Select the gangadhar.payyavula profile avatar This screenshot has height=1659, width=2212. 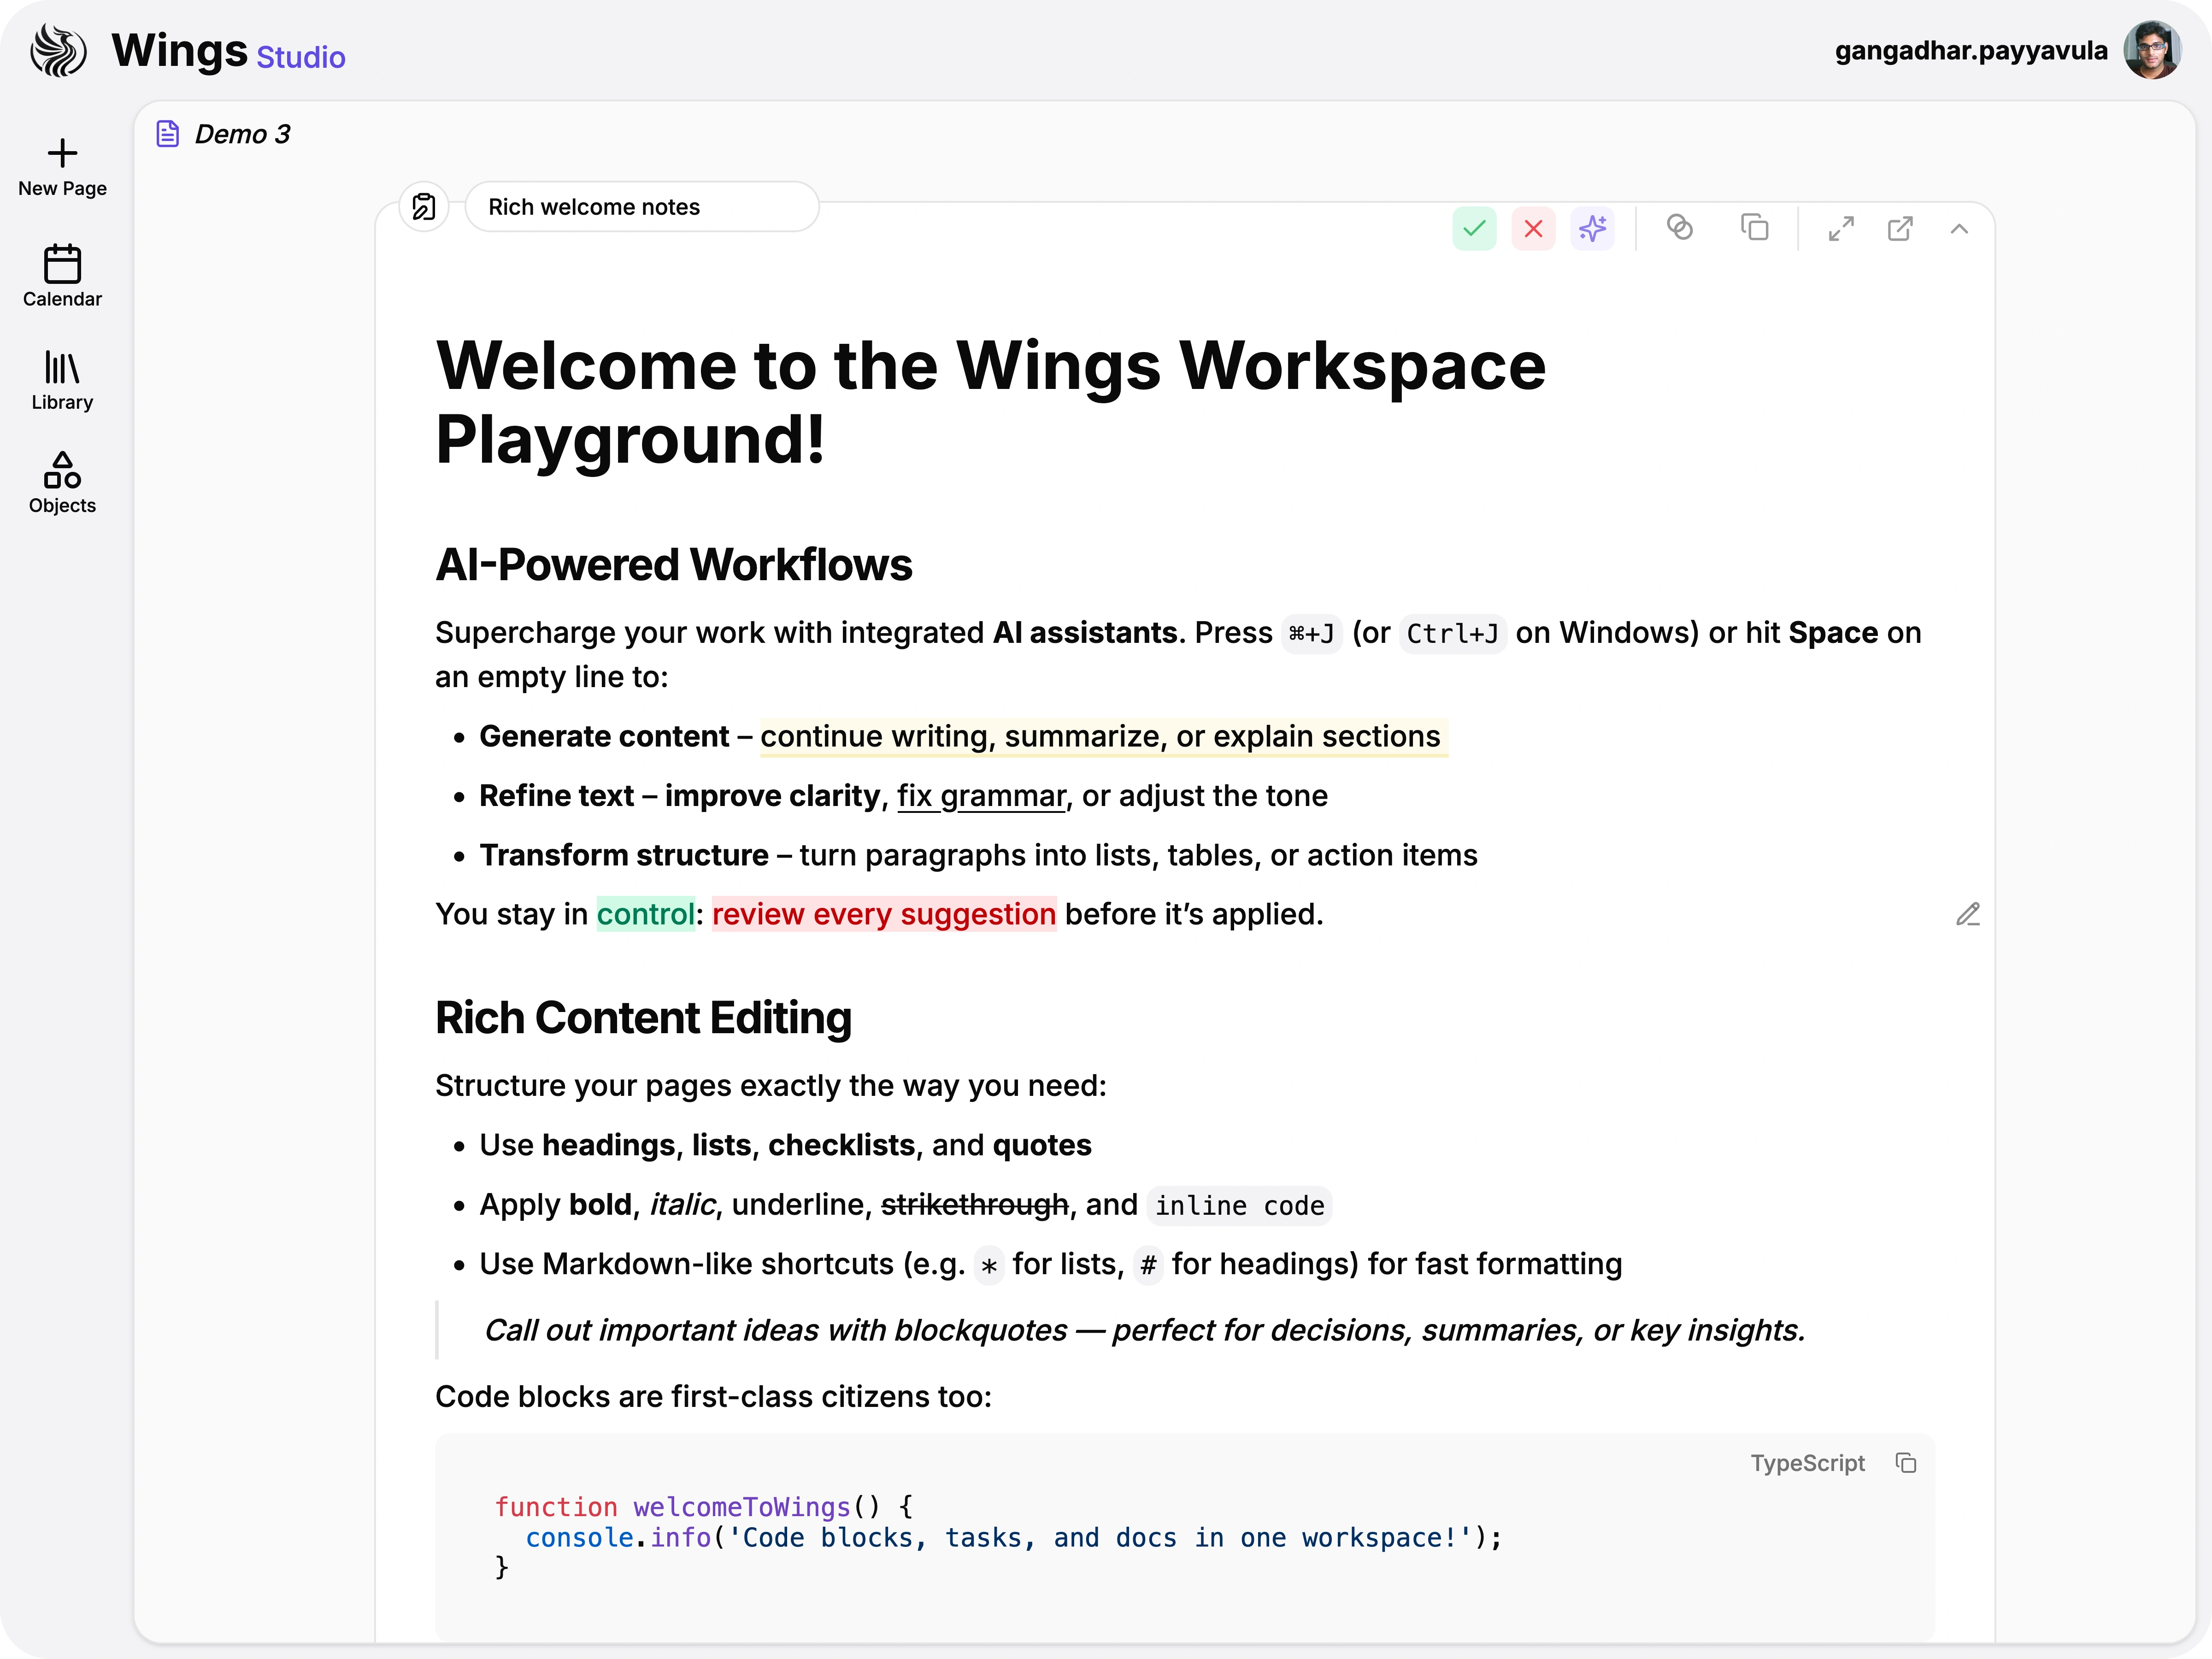(x=2154, y=49)
